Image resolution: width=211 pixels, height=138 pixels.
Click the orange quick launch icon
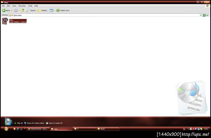click(x=14, y=129)
